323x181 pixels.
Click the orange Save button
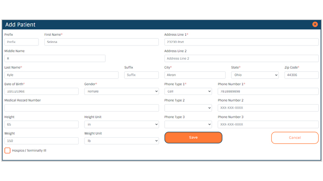193,138
